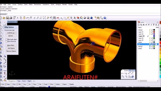
Task: Select the Zoom Window magnifier icon
Action: click(41, 18)
